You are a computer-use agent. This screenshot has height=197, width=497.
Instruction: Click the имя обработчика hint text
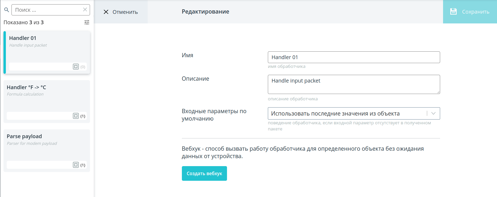[287, 66]
